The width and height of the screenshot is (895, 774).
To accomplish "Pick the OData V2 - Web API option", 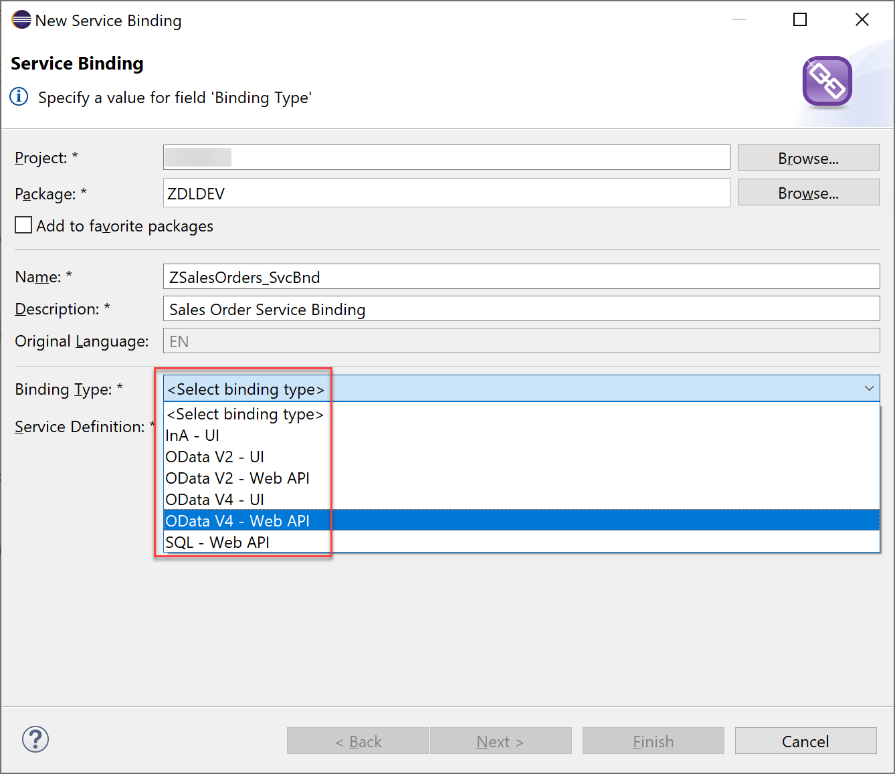I will (522, 478).
